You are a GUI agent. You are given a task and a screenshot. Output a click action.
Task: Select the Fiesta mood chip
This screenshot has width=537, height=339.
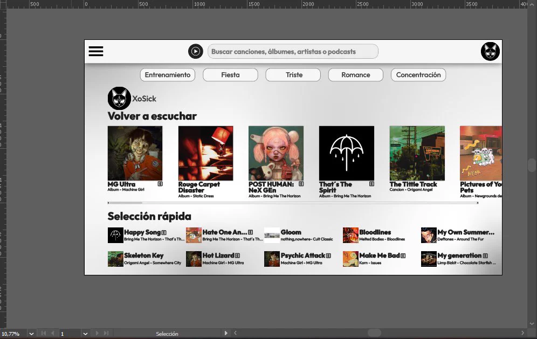point(230,75)
